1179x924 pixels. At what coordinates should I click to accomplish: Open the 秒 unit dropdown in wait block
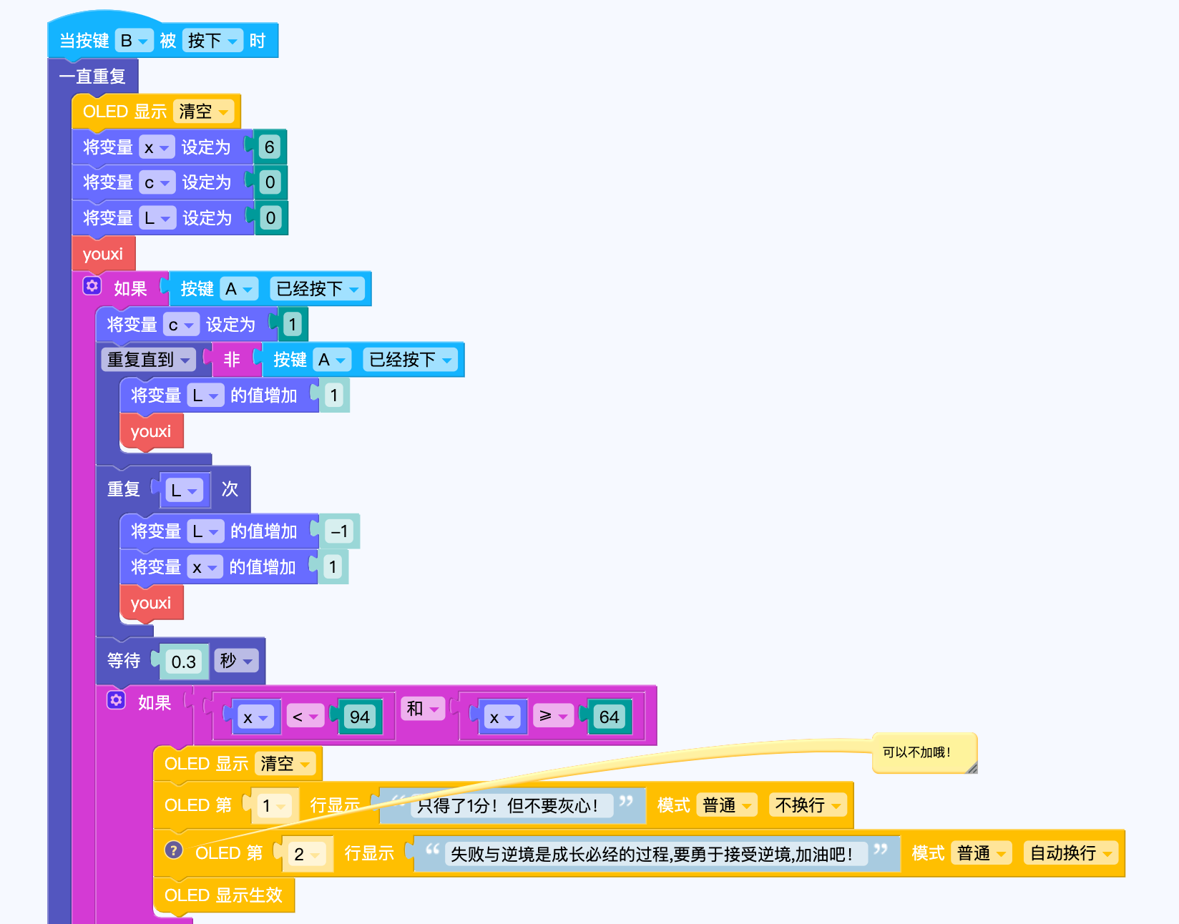(236, 660)
